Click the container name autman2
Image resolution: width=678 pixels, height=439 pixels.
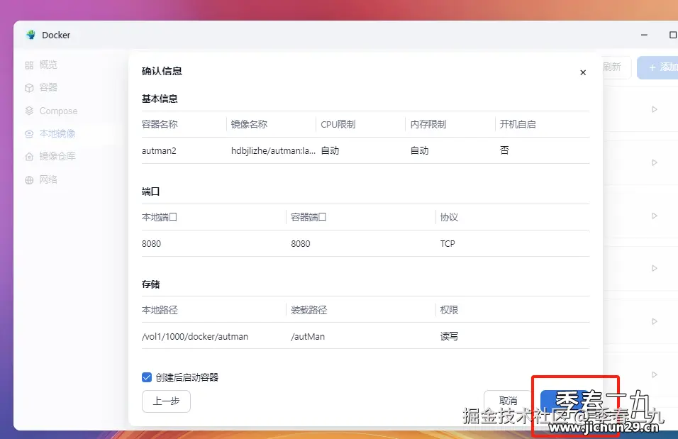(x=159, y=150)
